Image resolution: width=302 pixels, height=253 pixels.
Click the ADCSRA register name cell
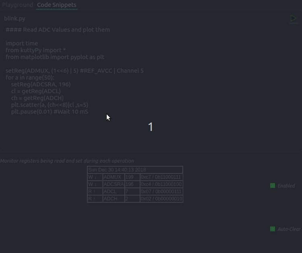coord(113,184)
